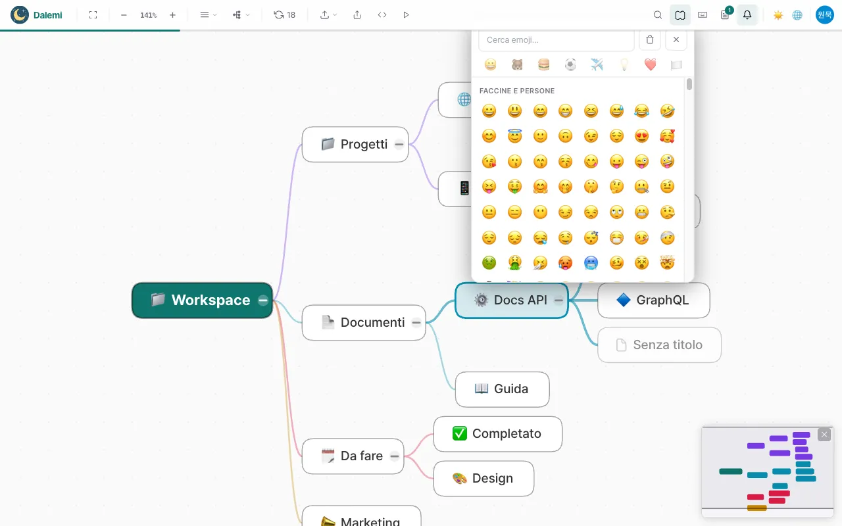The width and height of the screenshot is (842, 526).
Task: Collapse the Docs API branch
Action: coord(558,300)
